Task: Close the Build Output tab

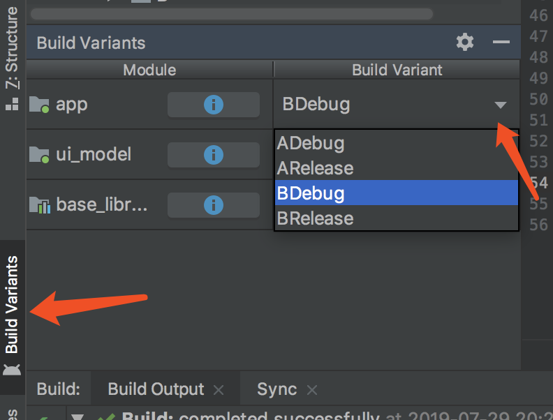Action: [218, 390]
